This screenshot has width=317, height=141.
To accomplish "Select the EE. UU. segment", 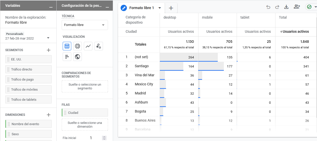I will tap(28, 59).
